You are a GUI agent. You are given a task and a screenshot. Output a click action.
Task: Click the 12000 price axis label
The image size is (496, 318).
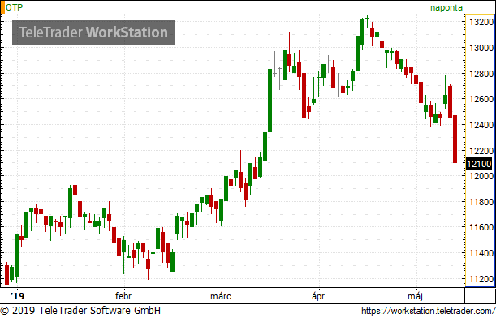(481, 176)
